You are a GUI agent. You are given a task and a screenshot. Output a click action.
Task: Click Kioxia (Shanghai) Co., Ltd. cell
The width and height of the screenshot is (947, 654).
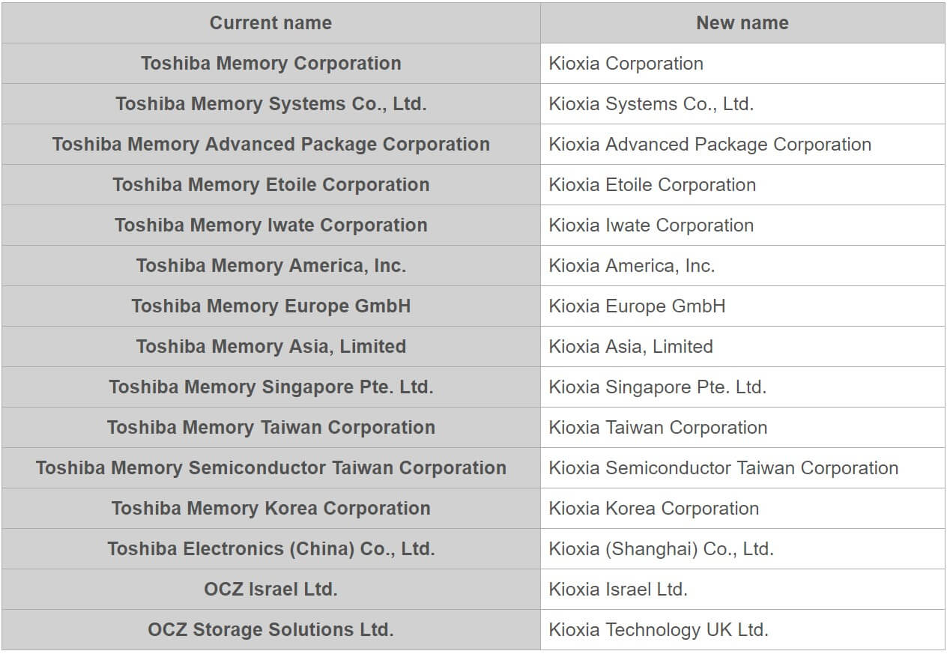pos(742,549)
